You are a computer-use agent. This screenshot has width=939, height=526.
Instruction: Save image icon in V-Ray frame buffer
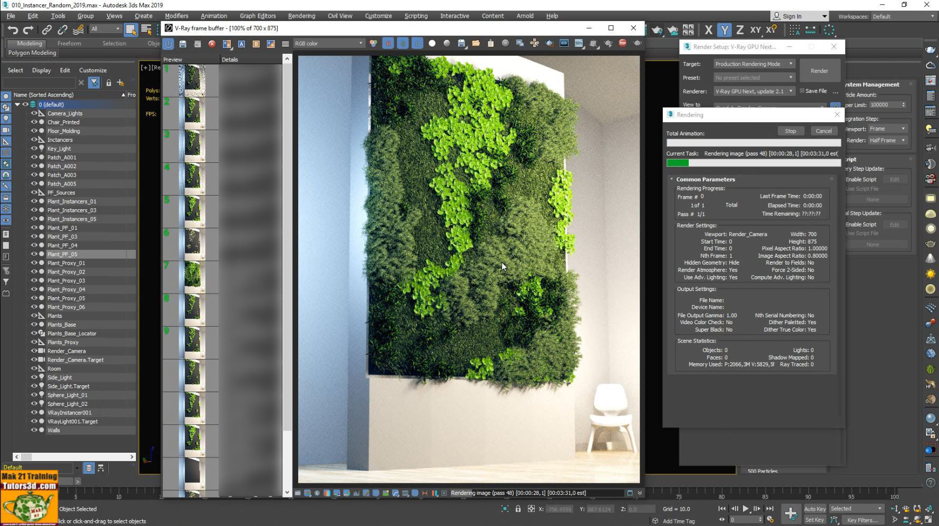(x=183, y=44)
